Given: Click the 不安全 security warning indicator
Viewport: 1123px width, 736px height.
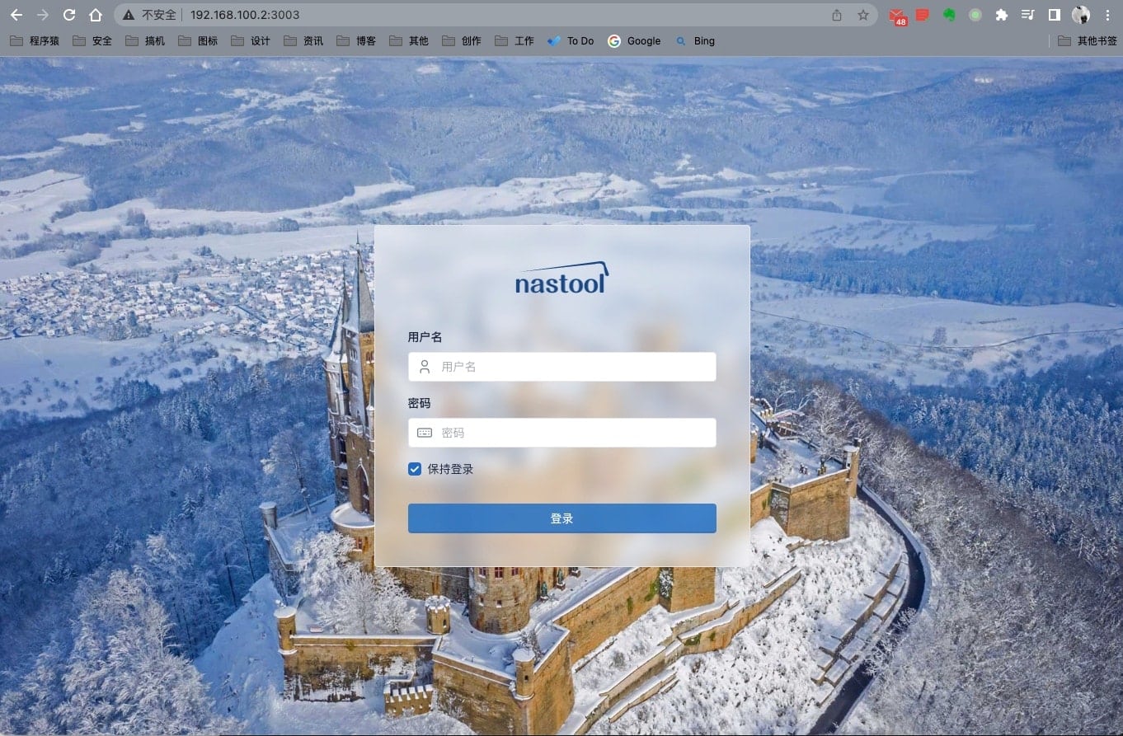Looking at the screenshot, I should [150, 15].
